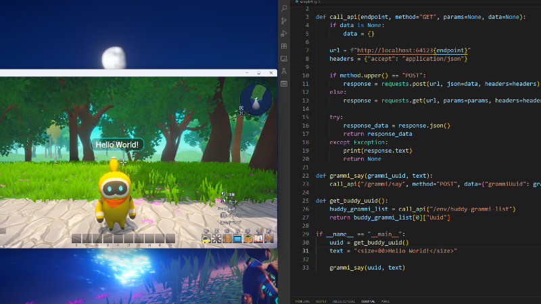Click '"/grammi/say"' string on line 23
Screen dimensions: 541x304
pos(383,184)
